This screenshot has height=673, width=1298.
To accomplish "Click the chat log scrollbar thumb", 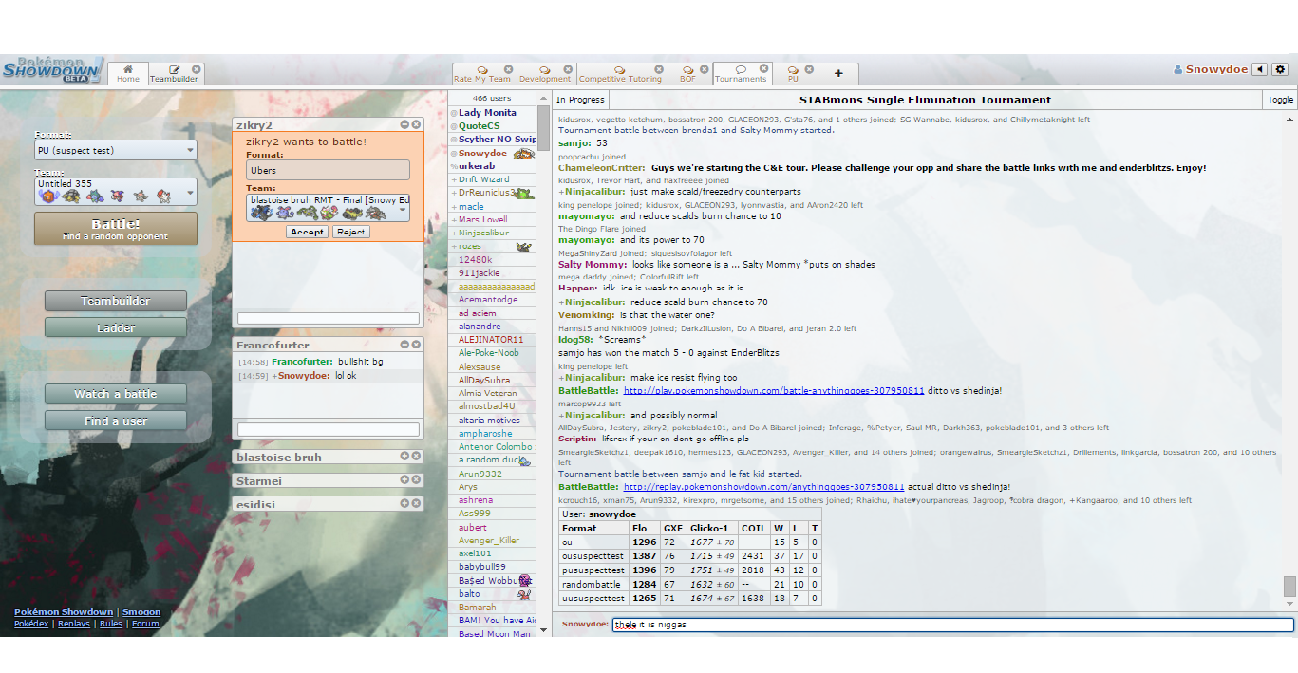I will click(1289, 586).
